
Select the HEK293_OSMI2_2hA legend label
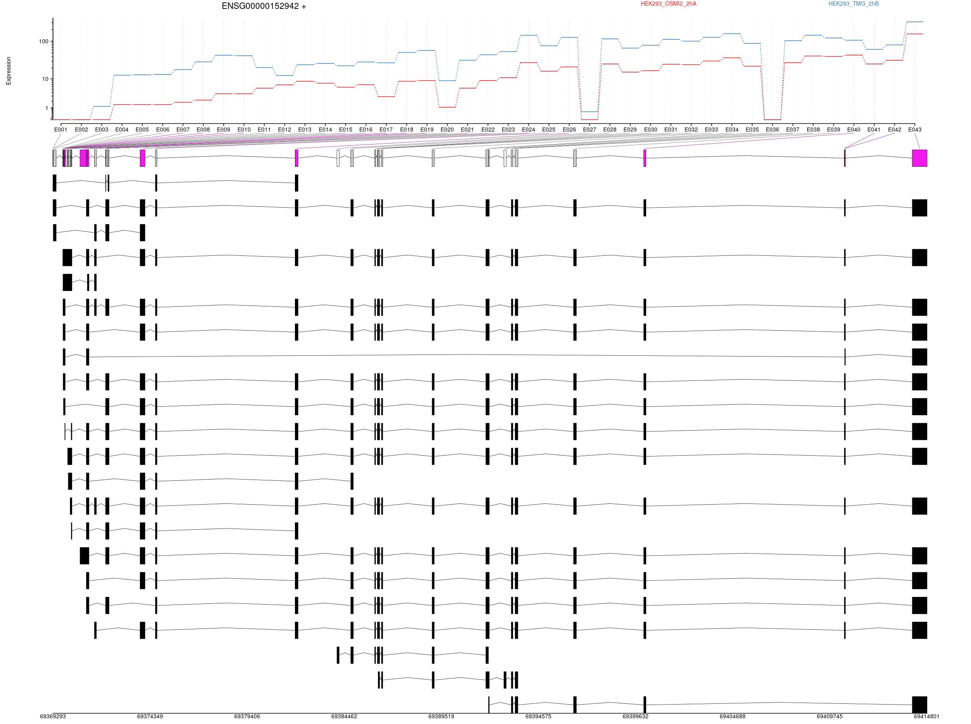[x=668, y=4]
